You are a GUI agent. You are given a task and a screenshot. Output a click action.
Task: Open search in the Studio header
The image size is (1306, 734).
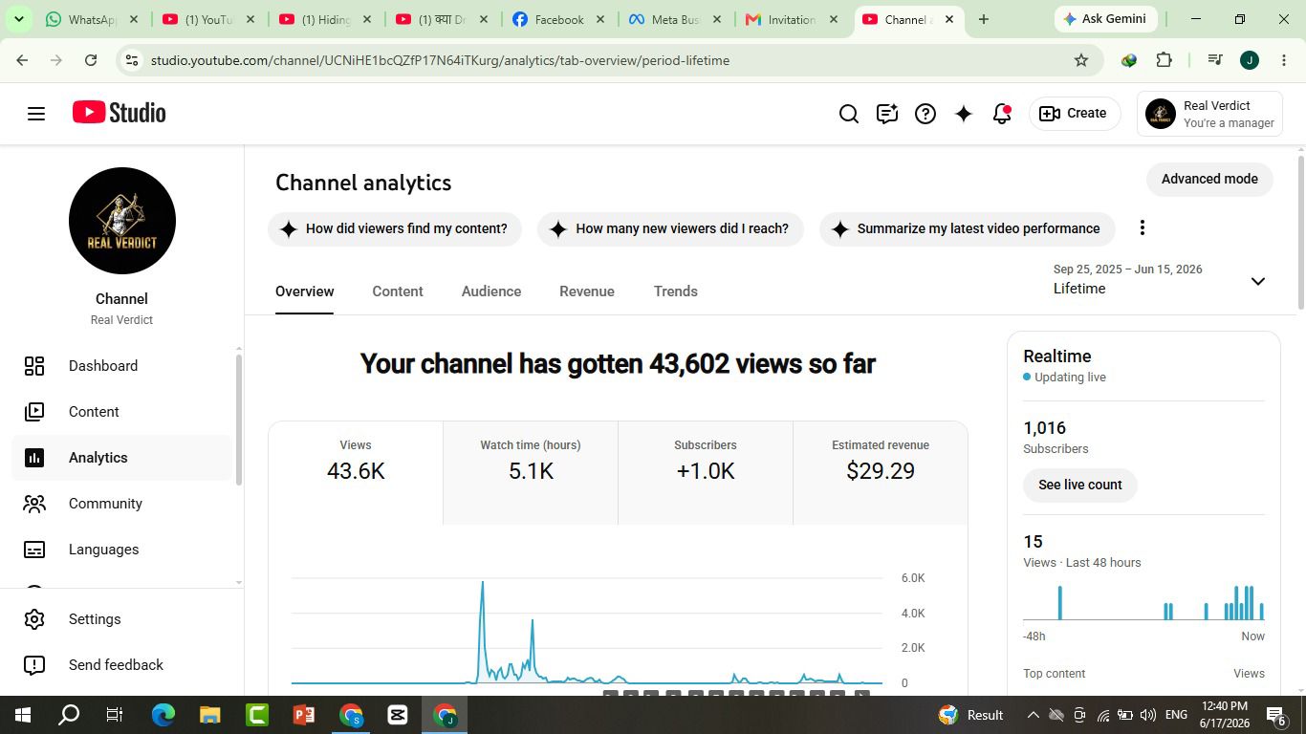(x=849, y=114)
